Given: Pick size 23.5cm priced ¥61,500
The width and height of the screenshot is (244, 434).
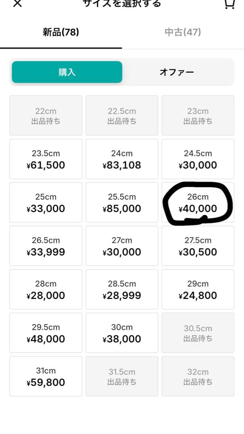Looking at the screenshot, I should 46,159.
